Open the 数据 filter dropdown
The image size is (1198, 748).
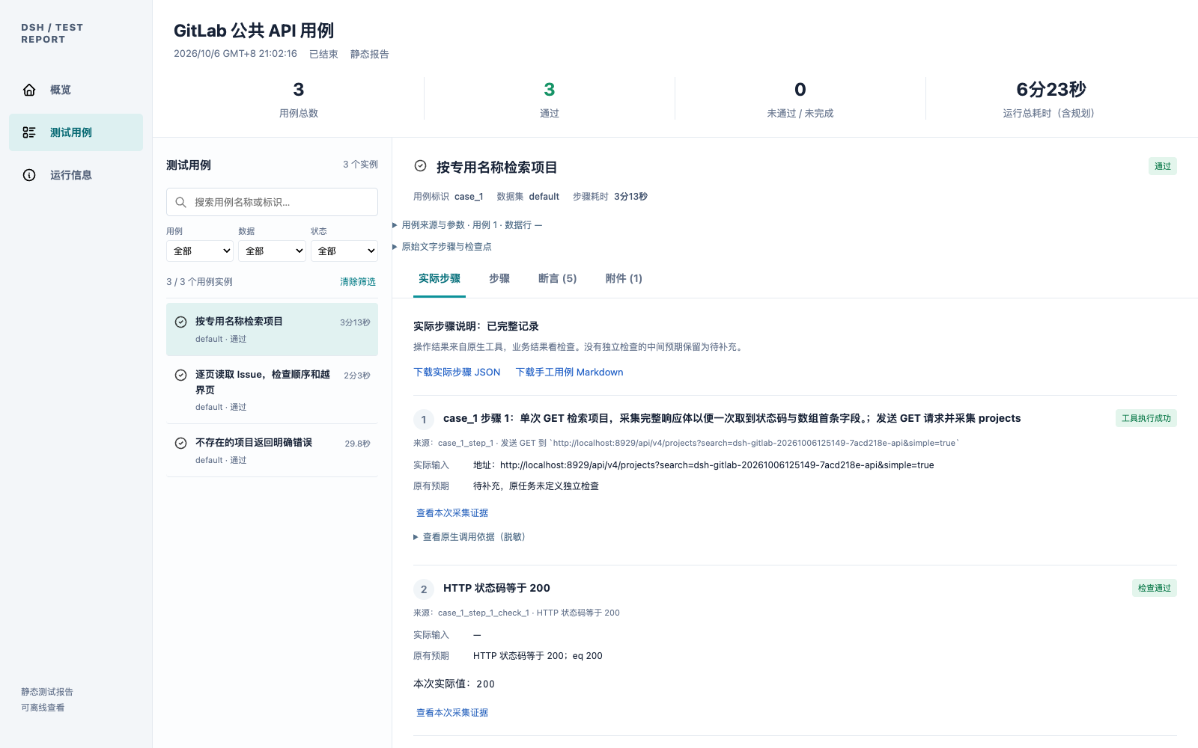[x=272, y=251]
